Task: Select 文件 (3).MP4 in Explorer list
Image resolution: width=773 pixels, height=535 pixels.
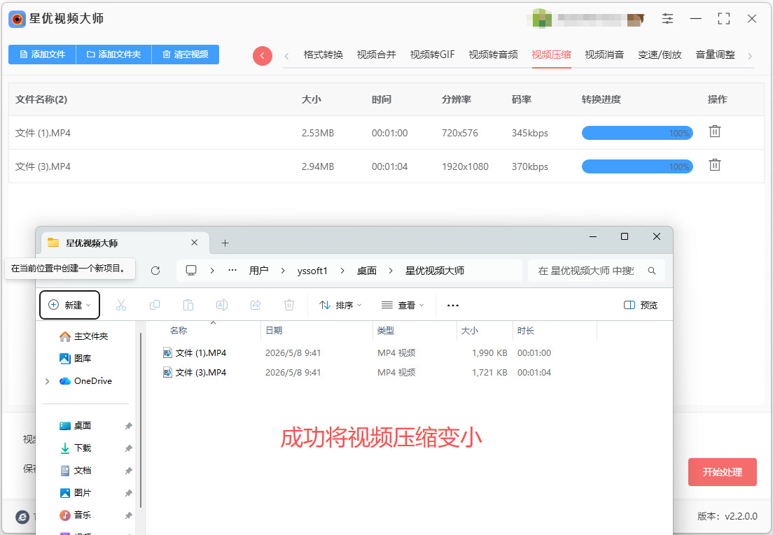Action: (x=201, y=373)
